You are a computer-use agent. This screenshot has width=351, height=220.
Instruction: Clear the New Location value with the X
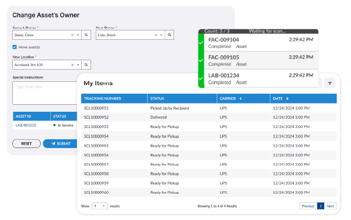72,65
